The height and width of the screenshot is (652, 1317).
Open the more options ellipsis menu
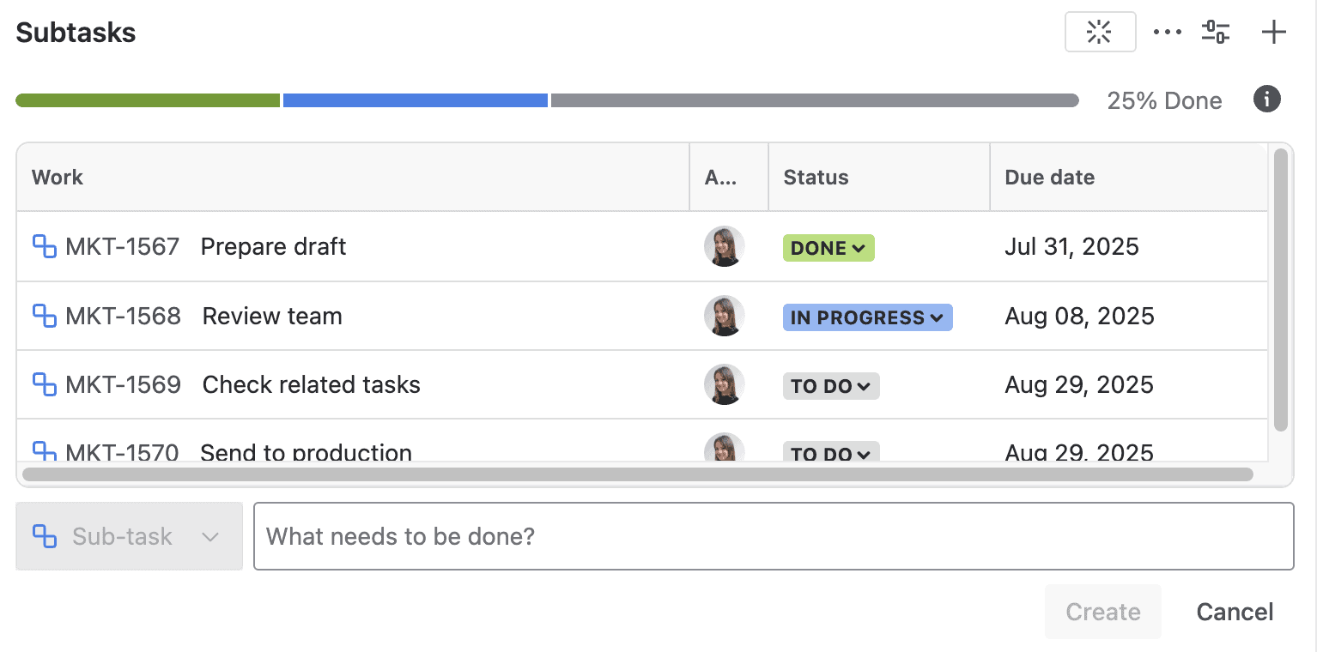(x=1167, y=31)
